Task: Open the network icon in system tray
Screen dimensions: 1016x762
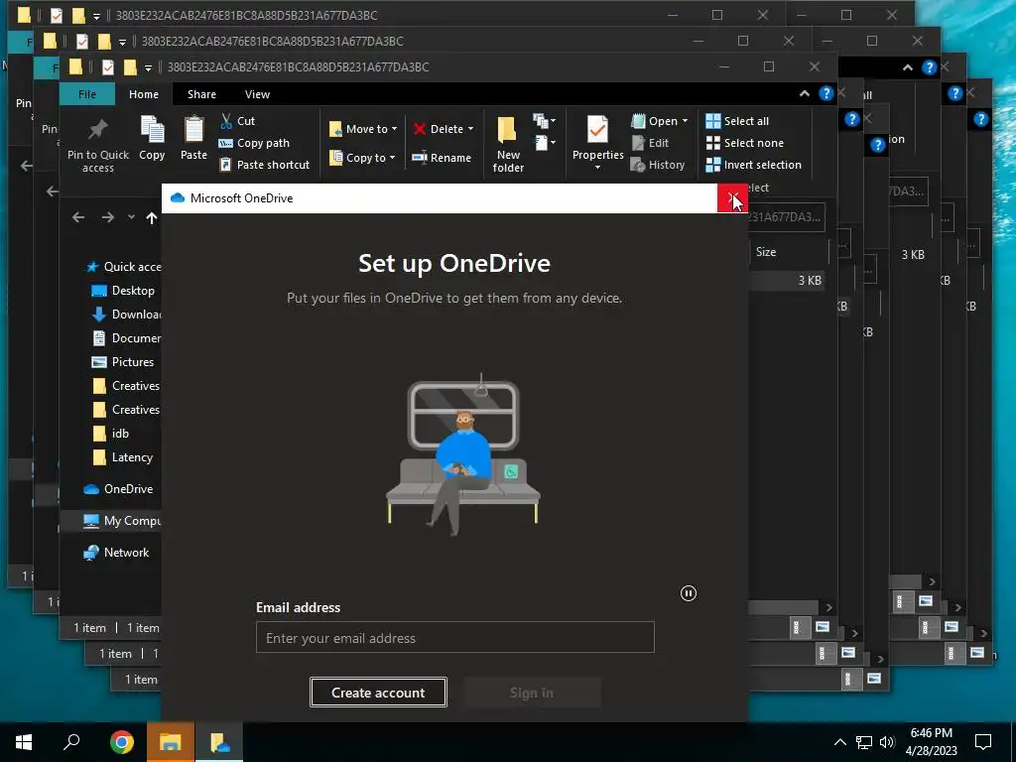Action: coord(864,742)
